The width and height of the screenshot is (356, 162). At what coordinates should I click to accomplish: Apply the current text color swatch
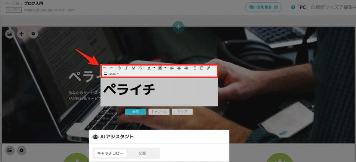149,68
